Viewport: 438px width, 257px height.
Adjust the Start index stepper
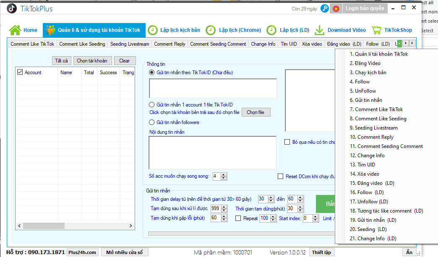pos(315,218)
